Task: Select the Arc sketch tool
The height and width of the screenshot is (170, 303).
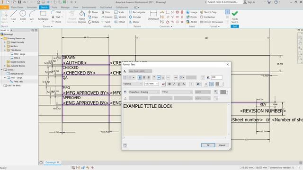Action: [x=32, y=16]
